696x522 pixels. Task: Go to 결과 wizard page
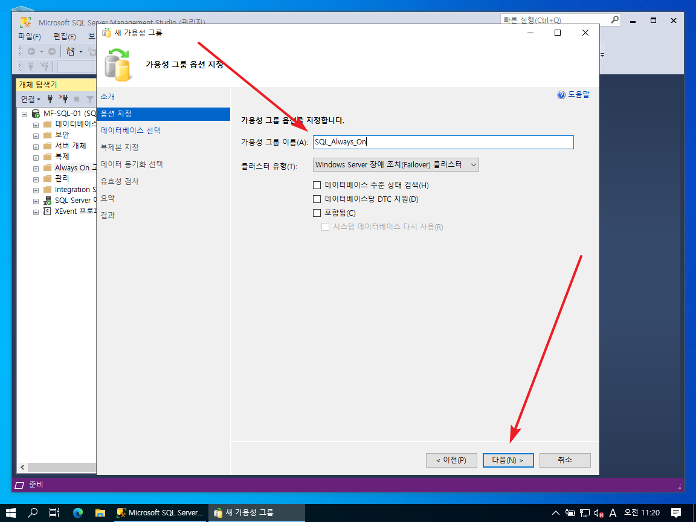(108, 215)
